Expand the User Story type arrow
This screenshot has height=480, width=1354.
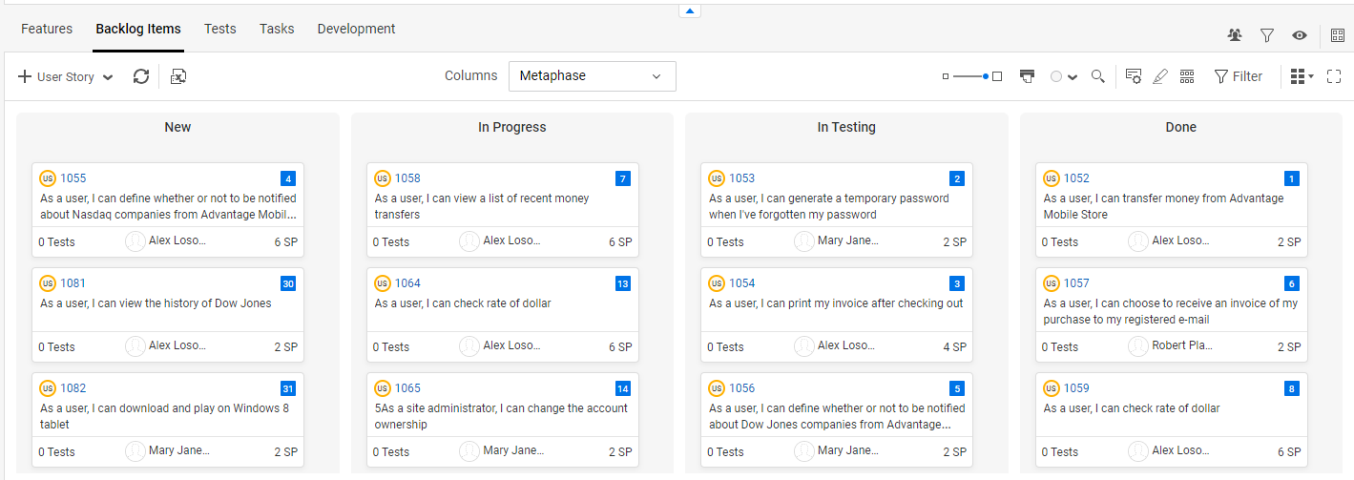click(108, 77)
